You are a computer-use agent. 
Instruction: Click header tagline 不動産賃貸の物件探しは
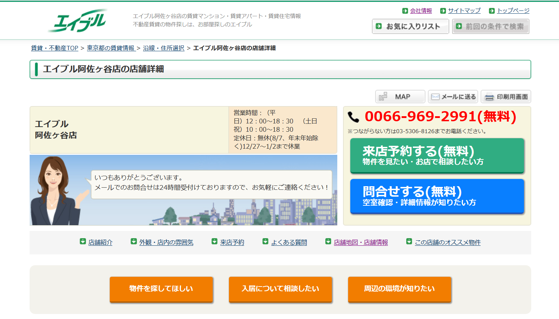point(192,25)
